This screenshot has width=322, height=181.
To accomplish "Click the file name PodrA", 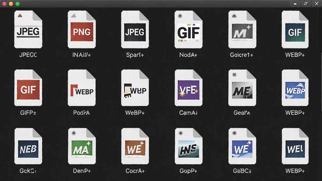I will [x=81, y=113].
